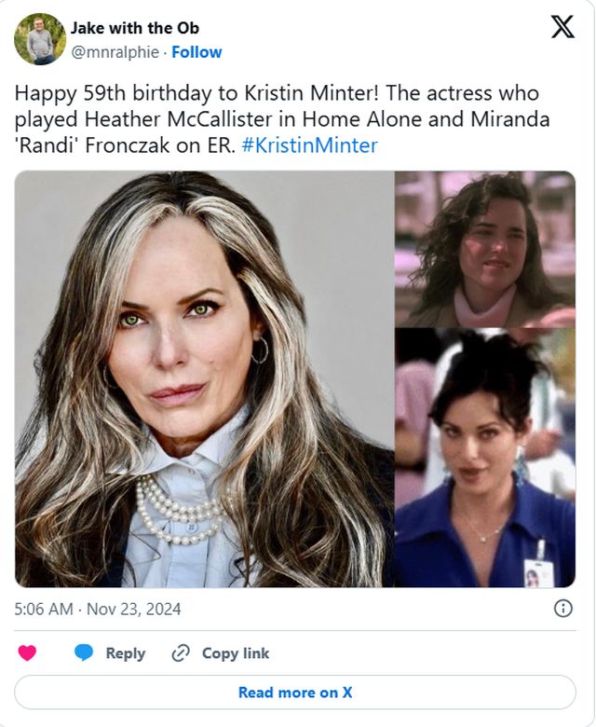Open the top-right curly hair photo
Screen dimensions: 596x727
pos(484,249)
